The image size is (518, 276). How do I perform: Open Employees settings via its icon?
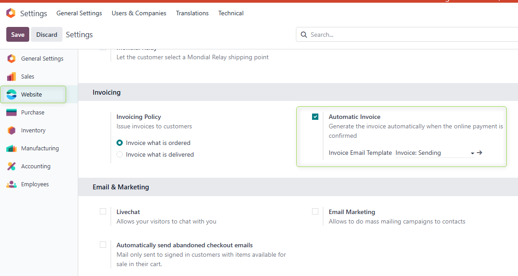point(11,184)
